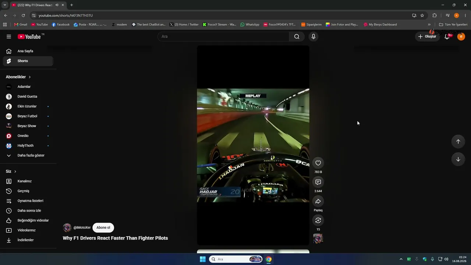The height and width of the screenshot is (265, 471).
Task: Open the Facebook bookmark
Action: pos(61,25)
